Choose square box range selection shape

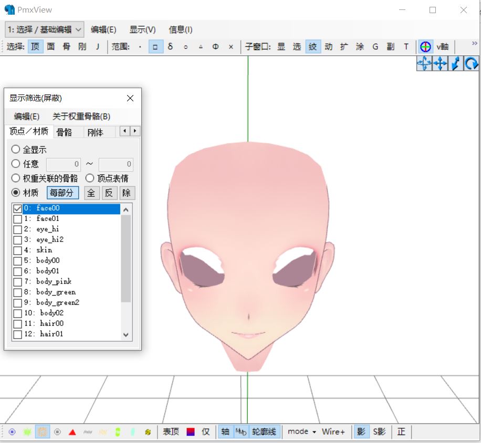155,47
